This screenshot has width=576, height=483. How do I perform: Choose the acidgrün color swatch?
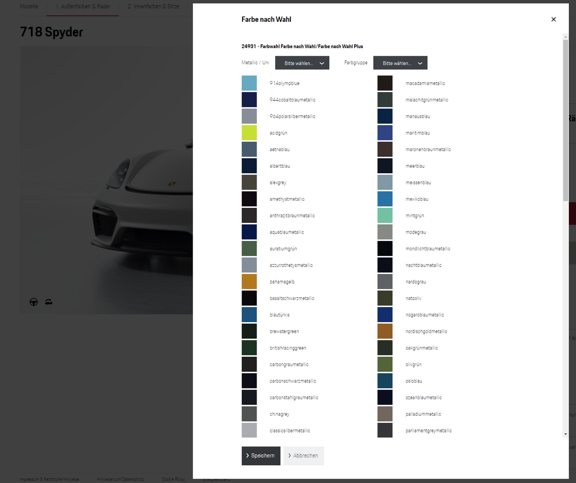[x=249, y=132]
